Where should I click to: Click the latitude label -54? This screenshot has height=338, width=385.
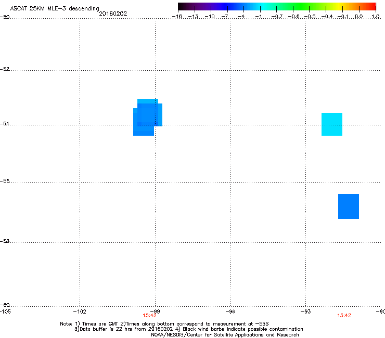coord(5,123)
